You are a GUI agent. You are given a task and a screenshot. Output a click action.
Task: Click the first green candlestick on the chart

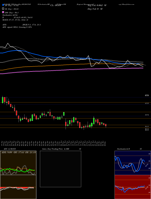tap(2, 100)
